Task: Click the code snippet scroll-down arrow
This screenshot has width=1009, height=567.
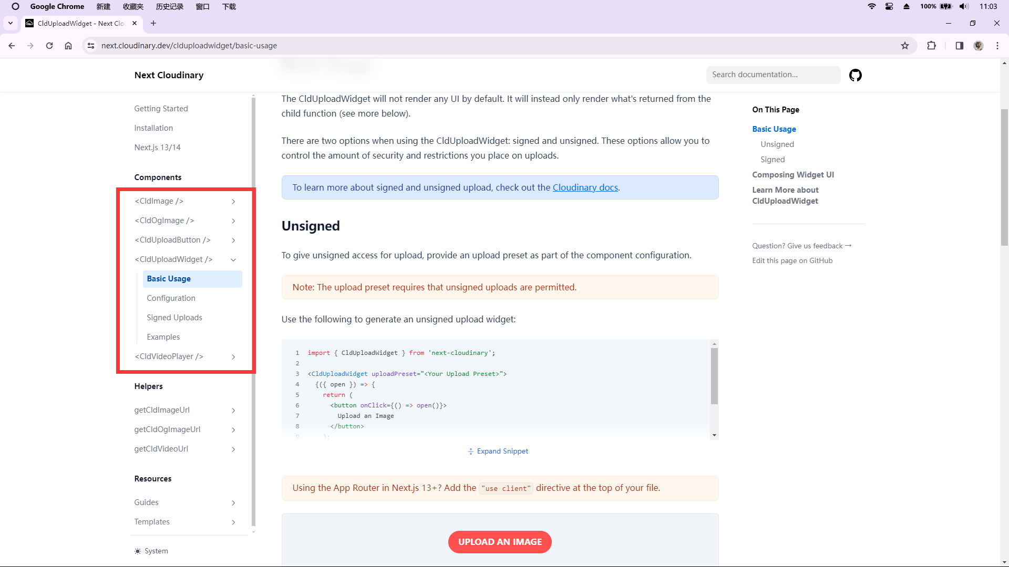Action: coord(714,435)
